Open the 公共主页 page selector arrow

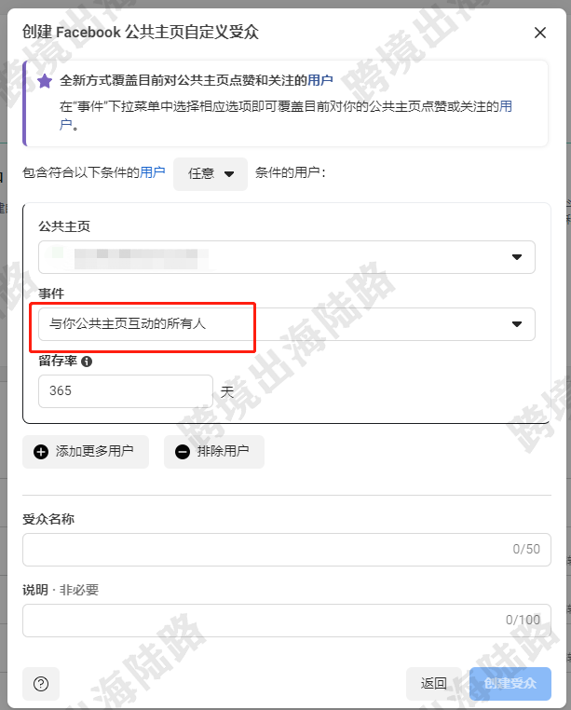pyautogui.click(x=517, y=257)
